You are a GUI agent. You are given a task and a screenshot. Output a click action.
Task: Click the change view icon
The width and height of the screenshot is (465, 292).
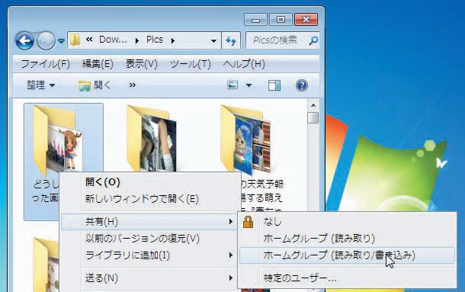click(x=232, y=85)
